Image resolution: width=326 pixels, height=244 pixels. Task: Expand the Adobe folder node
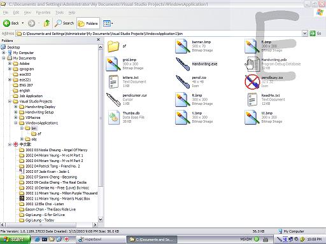pyautogui.click(x=10, y=64)
